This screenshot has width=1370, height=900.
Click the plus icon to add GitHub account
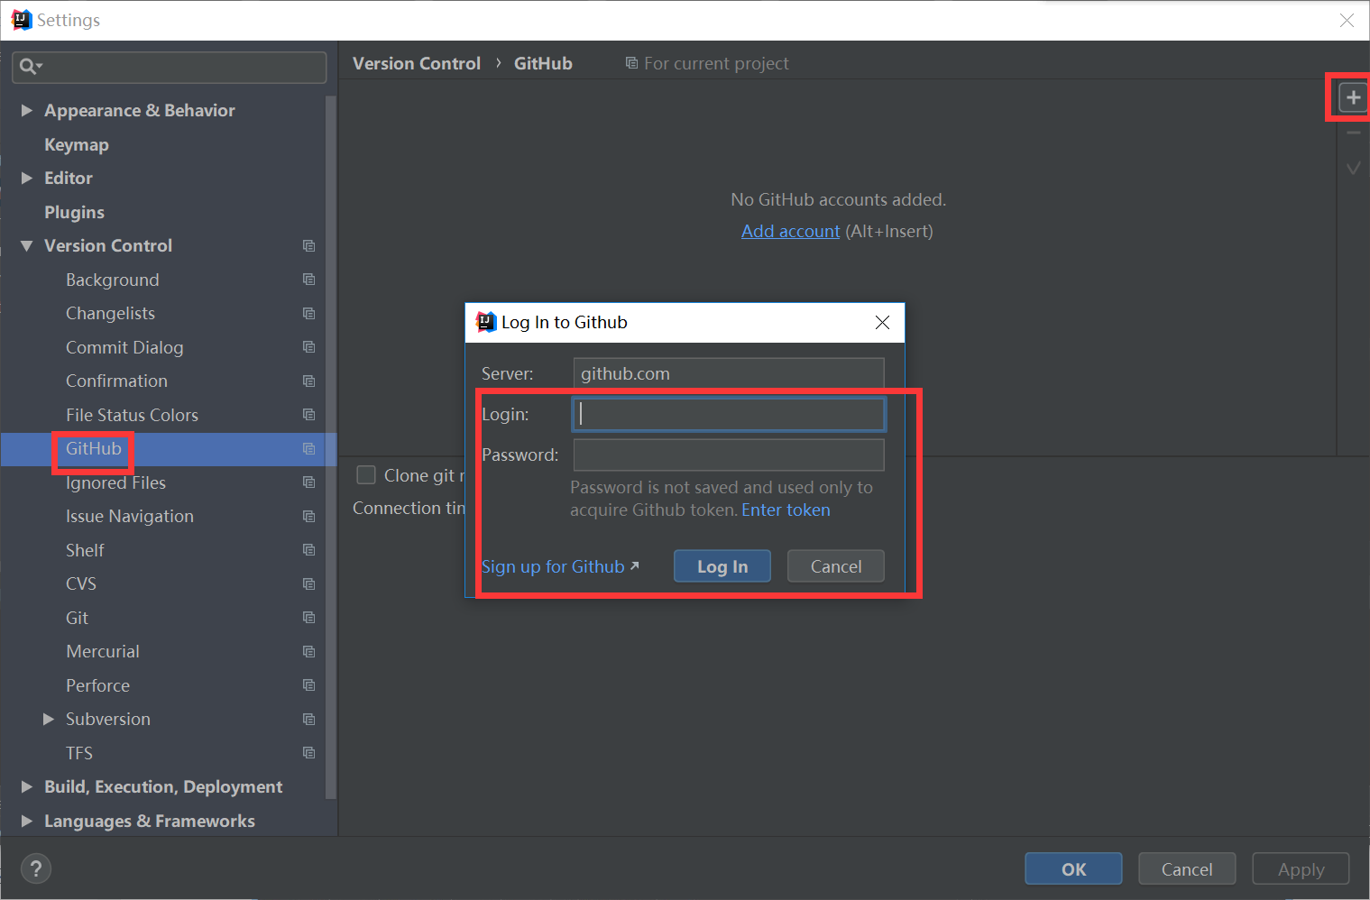tap(1353, 97)
